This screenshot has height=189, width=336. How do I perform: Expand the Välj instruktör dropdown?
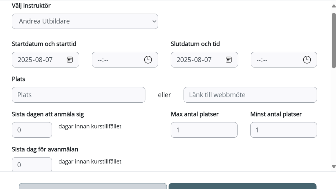click(85, 21)
